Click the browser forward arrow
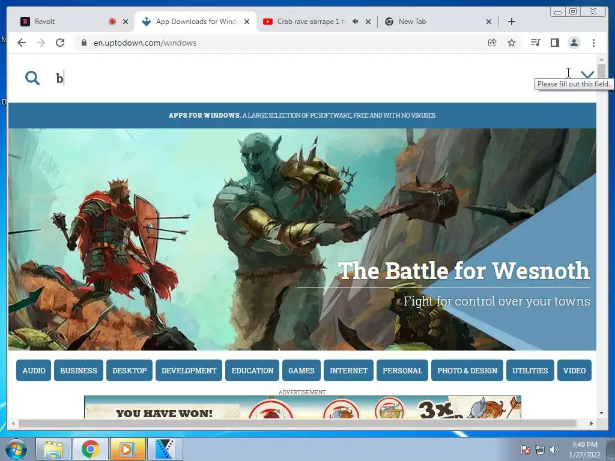The height and width of the screenshot is (461, 615). [x=41, y=43]
